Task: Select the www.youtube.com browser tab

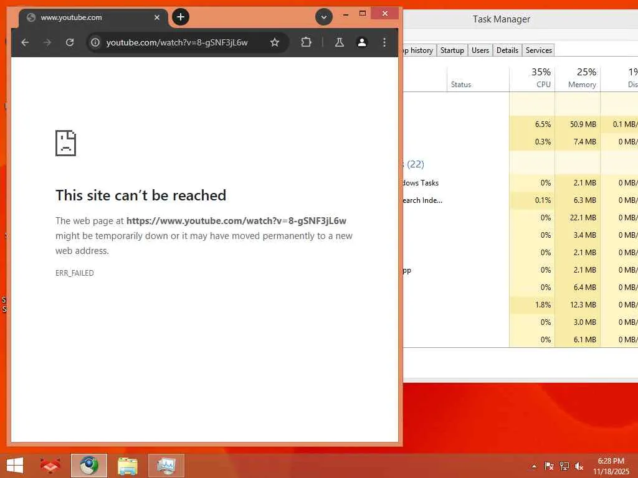Action: click(x=93, y=17)
